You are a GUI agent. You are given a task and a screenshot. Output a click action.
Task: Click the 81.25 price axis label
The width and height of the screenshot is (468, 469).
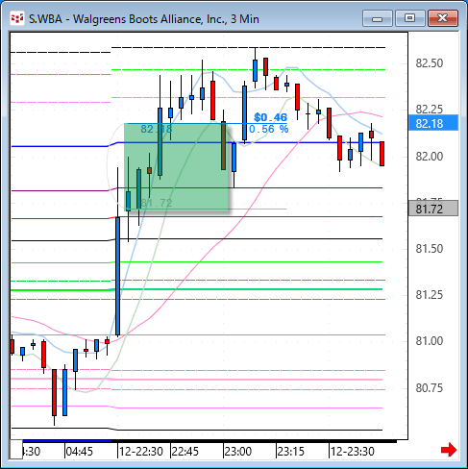coord(430,295)
